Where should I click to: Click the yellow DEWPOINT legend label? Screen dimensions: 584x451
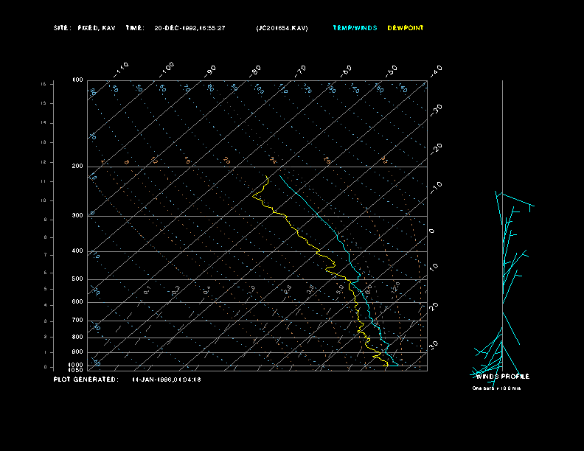[x=406, y=28]
